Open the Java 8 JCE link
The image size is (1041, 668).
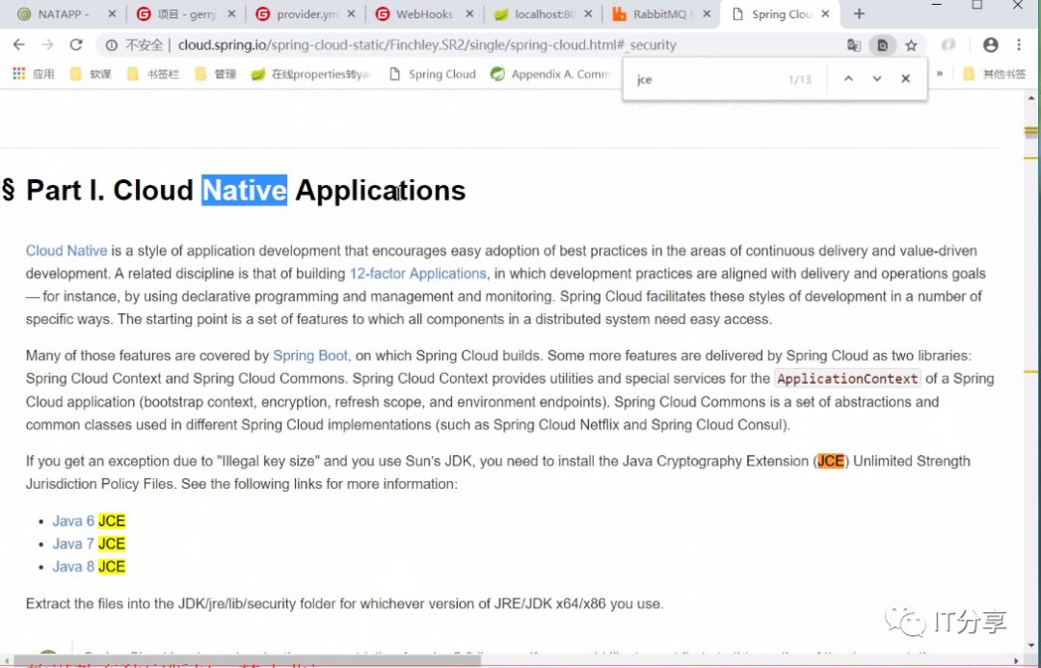point(89,567)
